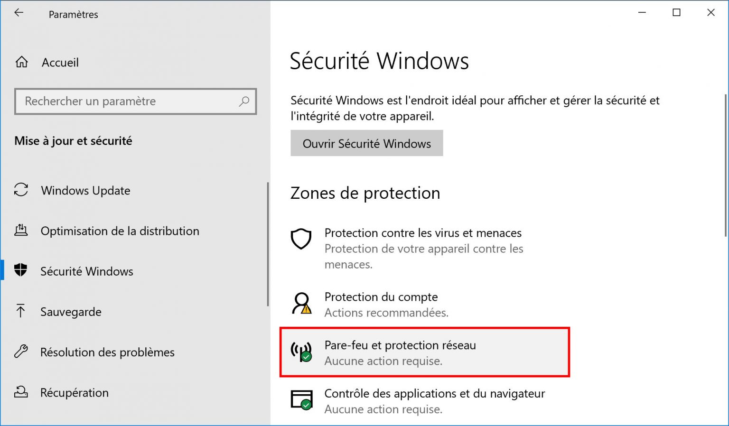The image size is (729, 426).
Task: Select Windows Update in the sidebar
Action: [85, 190]
